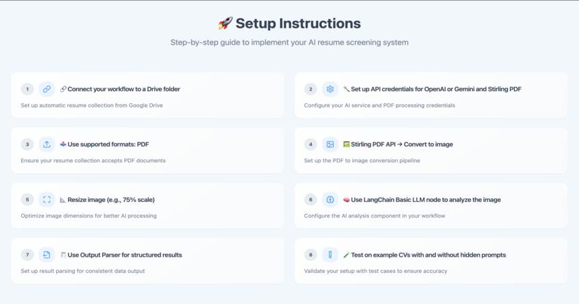Click the link icon in step 1
The image size is (579, 304).
pos(47,89)
